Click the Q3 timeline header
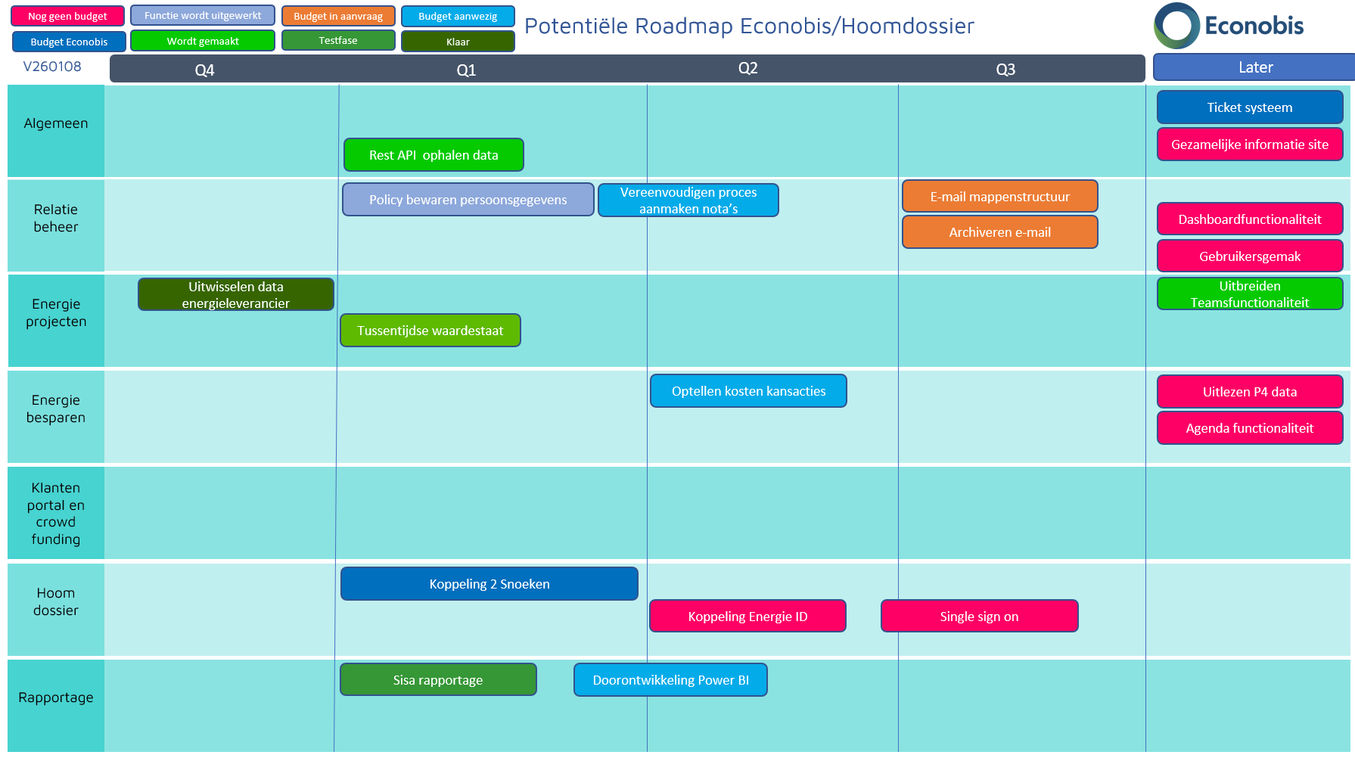The height and width of the screenshot is (758, 1355). coord(1005,70)
